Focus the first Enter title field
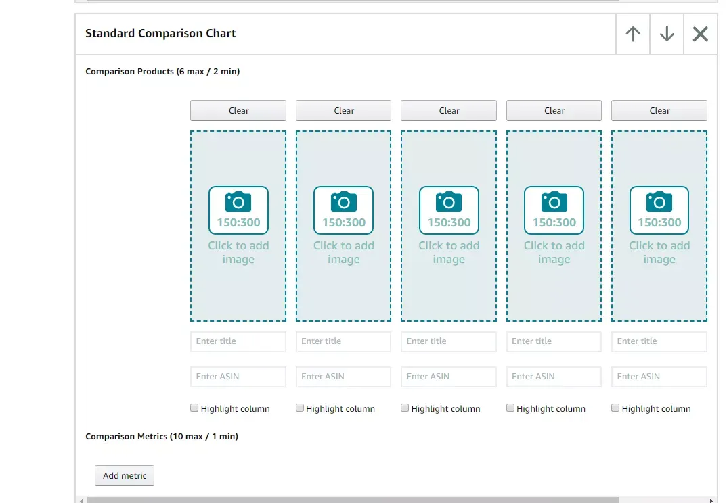The height and width of the screenshot is (503, 727). pyautogui.click(x=238, y=341)
